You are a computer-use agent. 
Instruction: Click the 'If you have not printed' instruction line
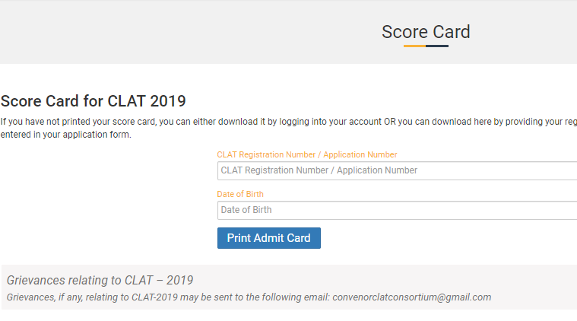coord(114,121)
